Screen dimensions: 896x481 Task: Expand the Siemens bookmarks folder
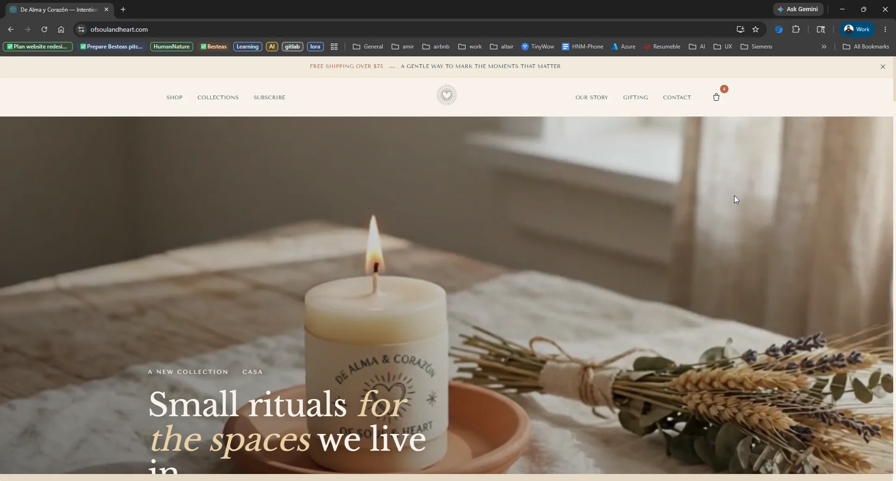pyautogui.click(x=756, y=47)
